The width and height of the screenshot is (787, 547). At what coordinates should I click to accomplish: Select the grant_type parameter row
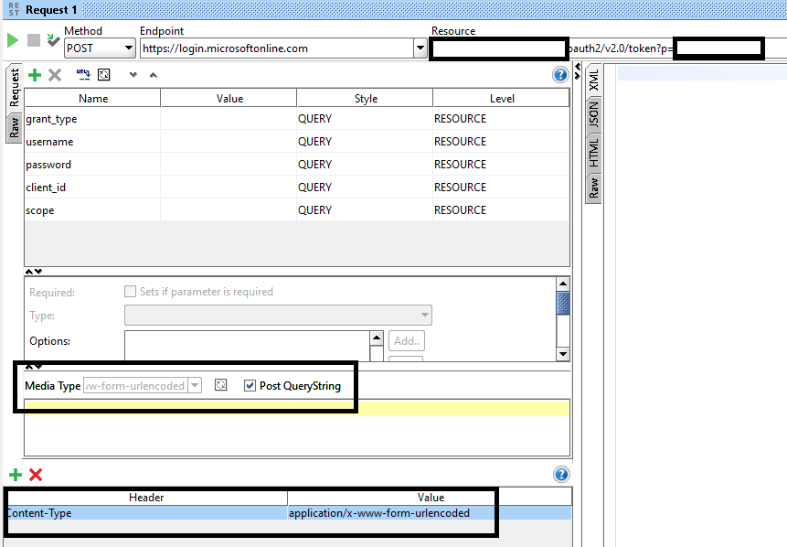91,119
